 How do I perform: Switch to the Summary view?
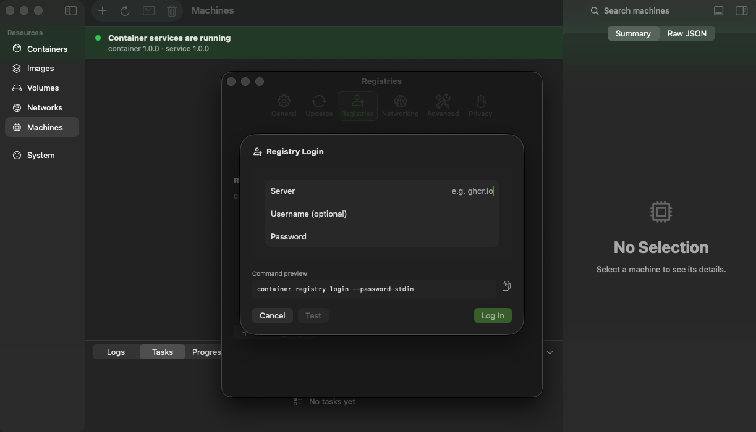(633, 33)
